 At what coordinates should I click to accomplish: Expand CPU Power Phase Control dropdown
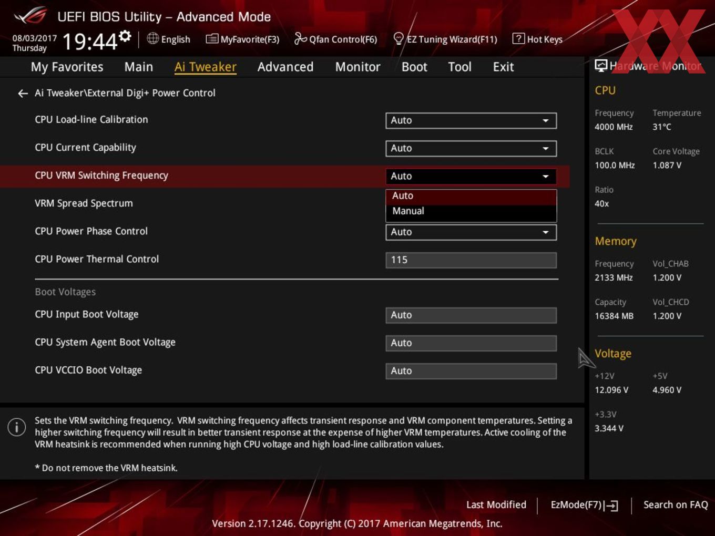pos(471,232)
